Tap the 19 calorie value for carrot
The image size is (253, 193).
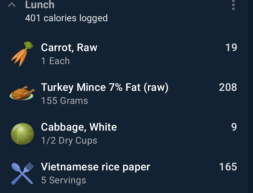click(231, 48)
